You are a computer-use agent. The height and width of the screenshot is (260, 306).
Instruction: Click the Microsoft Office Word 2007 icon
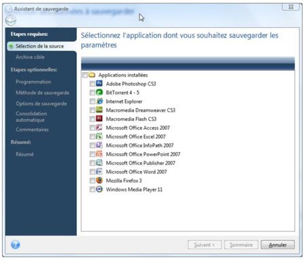point(99,172)
